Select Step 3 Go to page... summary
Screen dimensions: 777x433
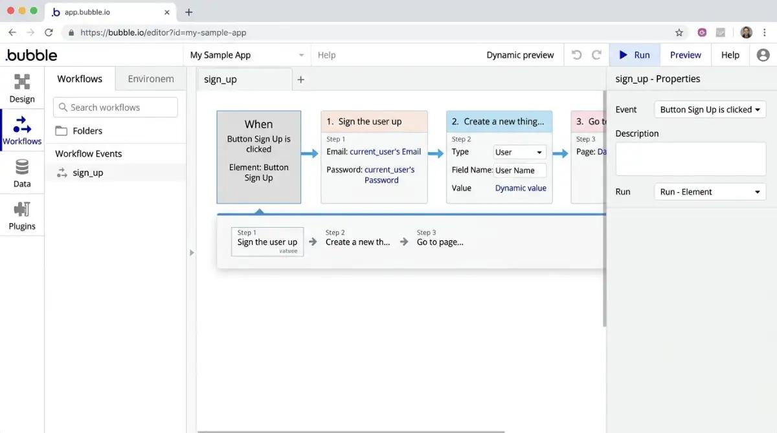click(440, 238)
